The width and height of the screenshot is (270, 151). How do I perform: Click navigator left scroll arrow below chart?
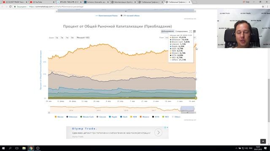(x=49, y=113)
